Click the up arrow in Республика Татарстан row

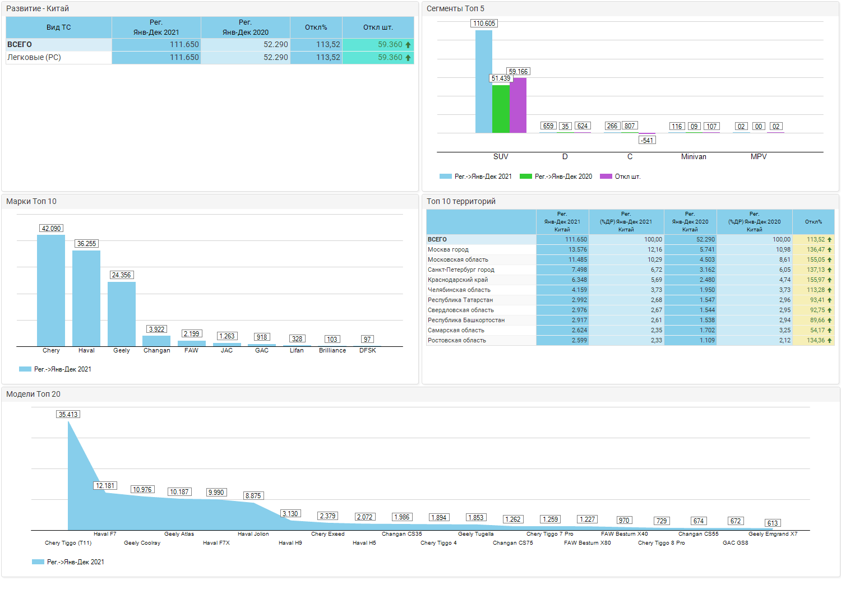pyautogui.click(x=830, y=300)
